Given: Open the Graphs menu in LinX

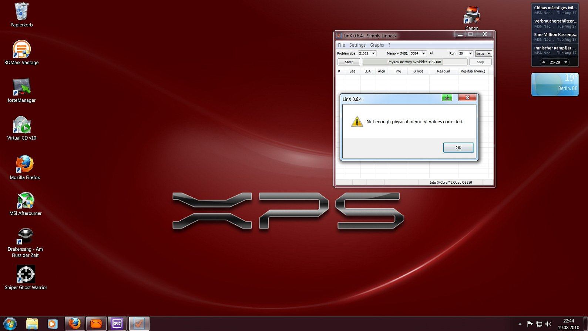Looking at the screenshot, I should coord(377,45).
